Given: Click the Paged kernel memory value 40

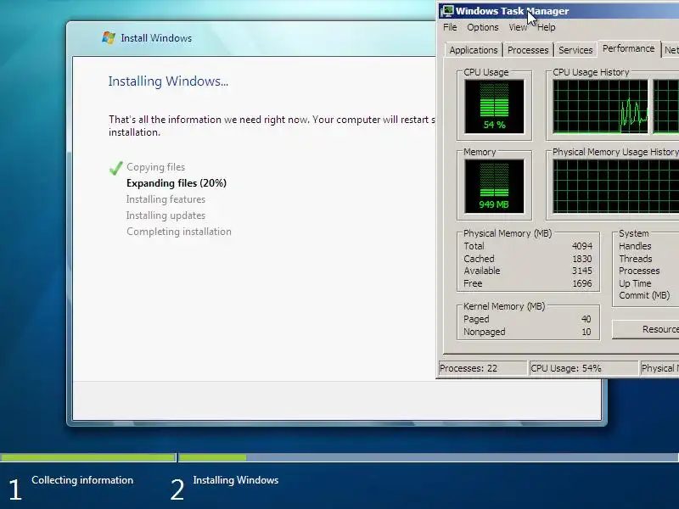Looking at the screenshot, I should point(586,319).
